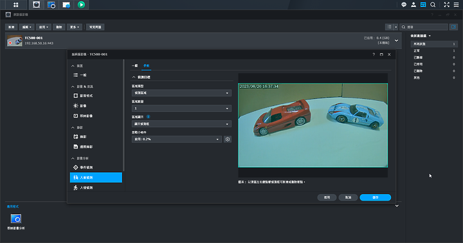The width and height of the screenshot is (463, 243).
Task: Toggle the blue side panel layout icon
Action: click(453, 27)
